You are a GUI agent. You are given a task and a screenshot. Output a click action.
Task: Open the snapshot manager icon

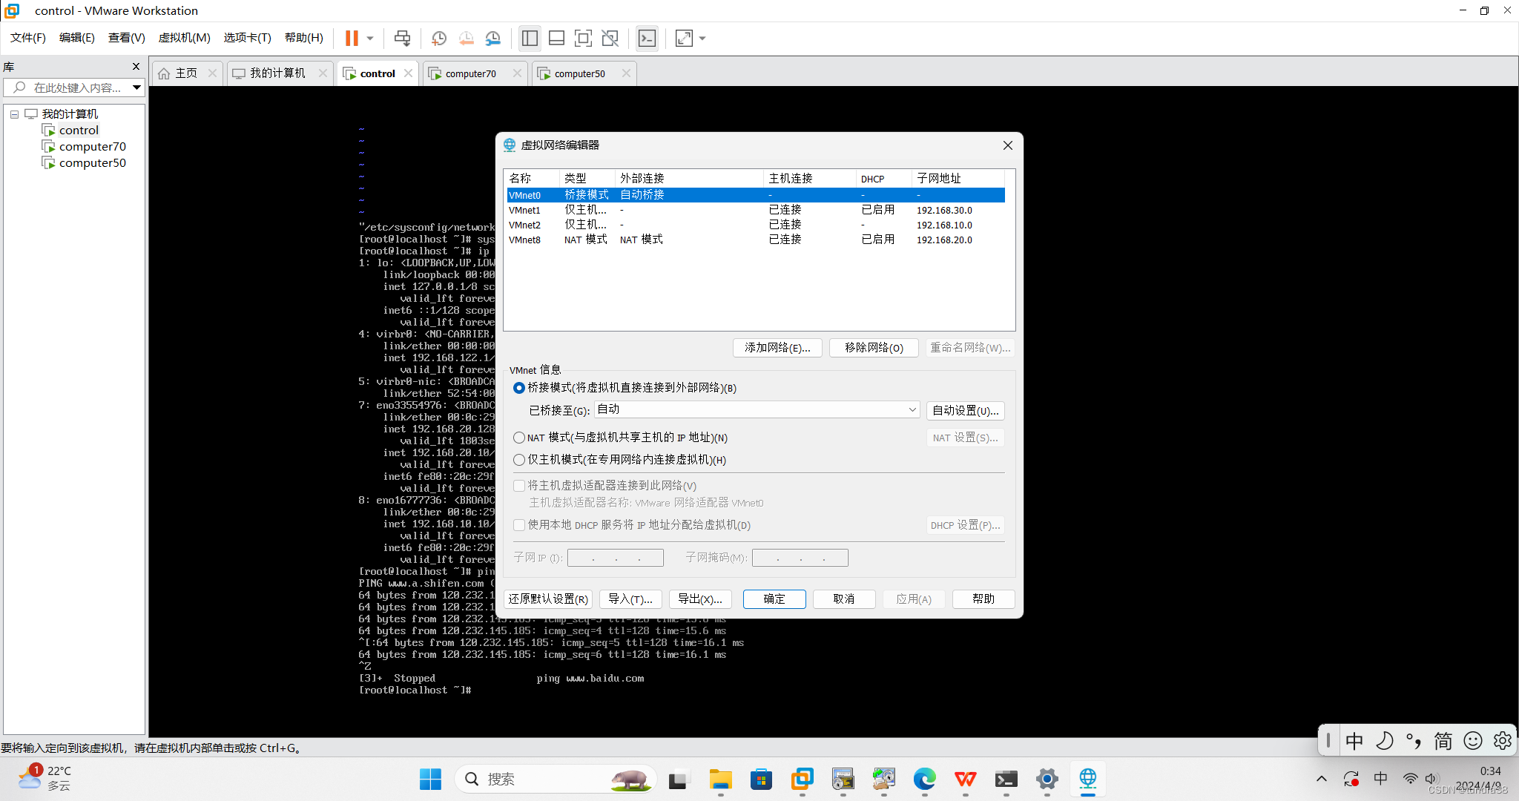[493, 38]
